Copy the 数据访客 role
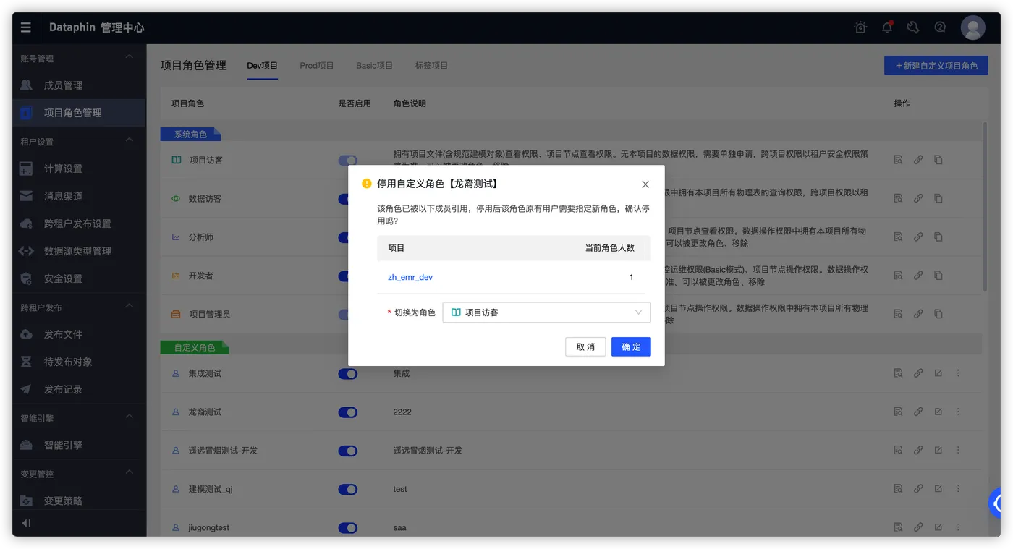The height and width of the screenshot is (549, 1013). (938, 198)
